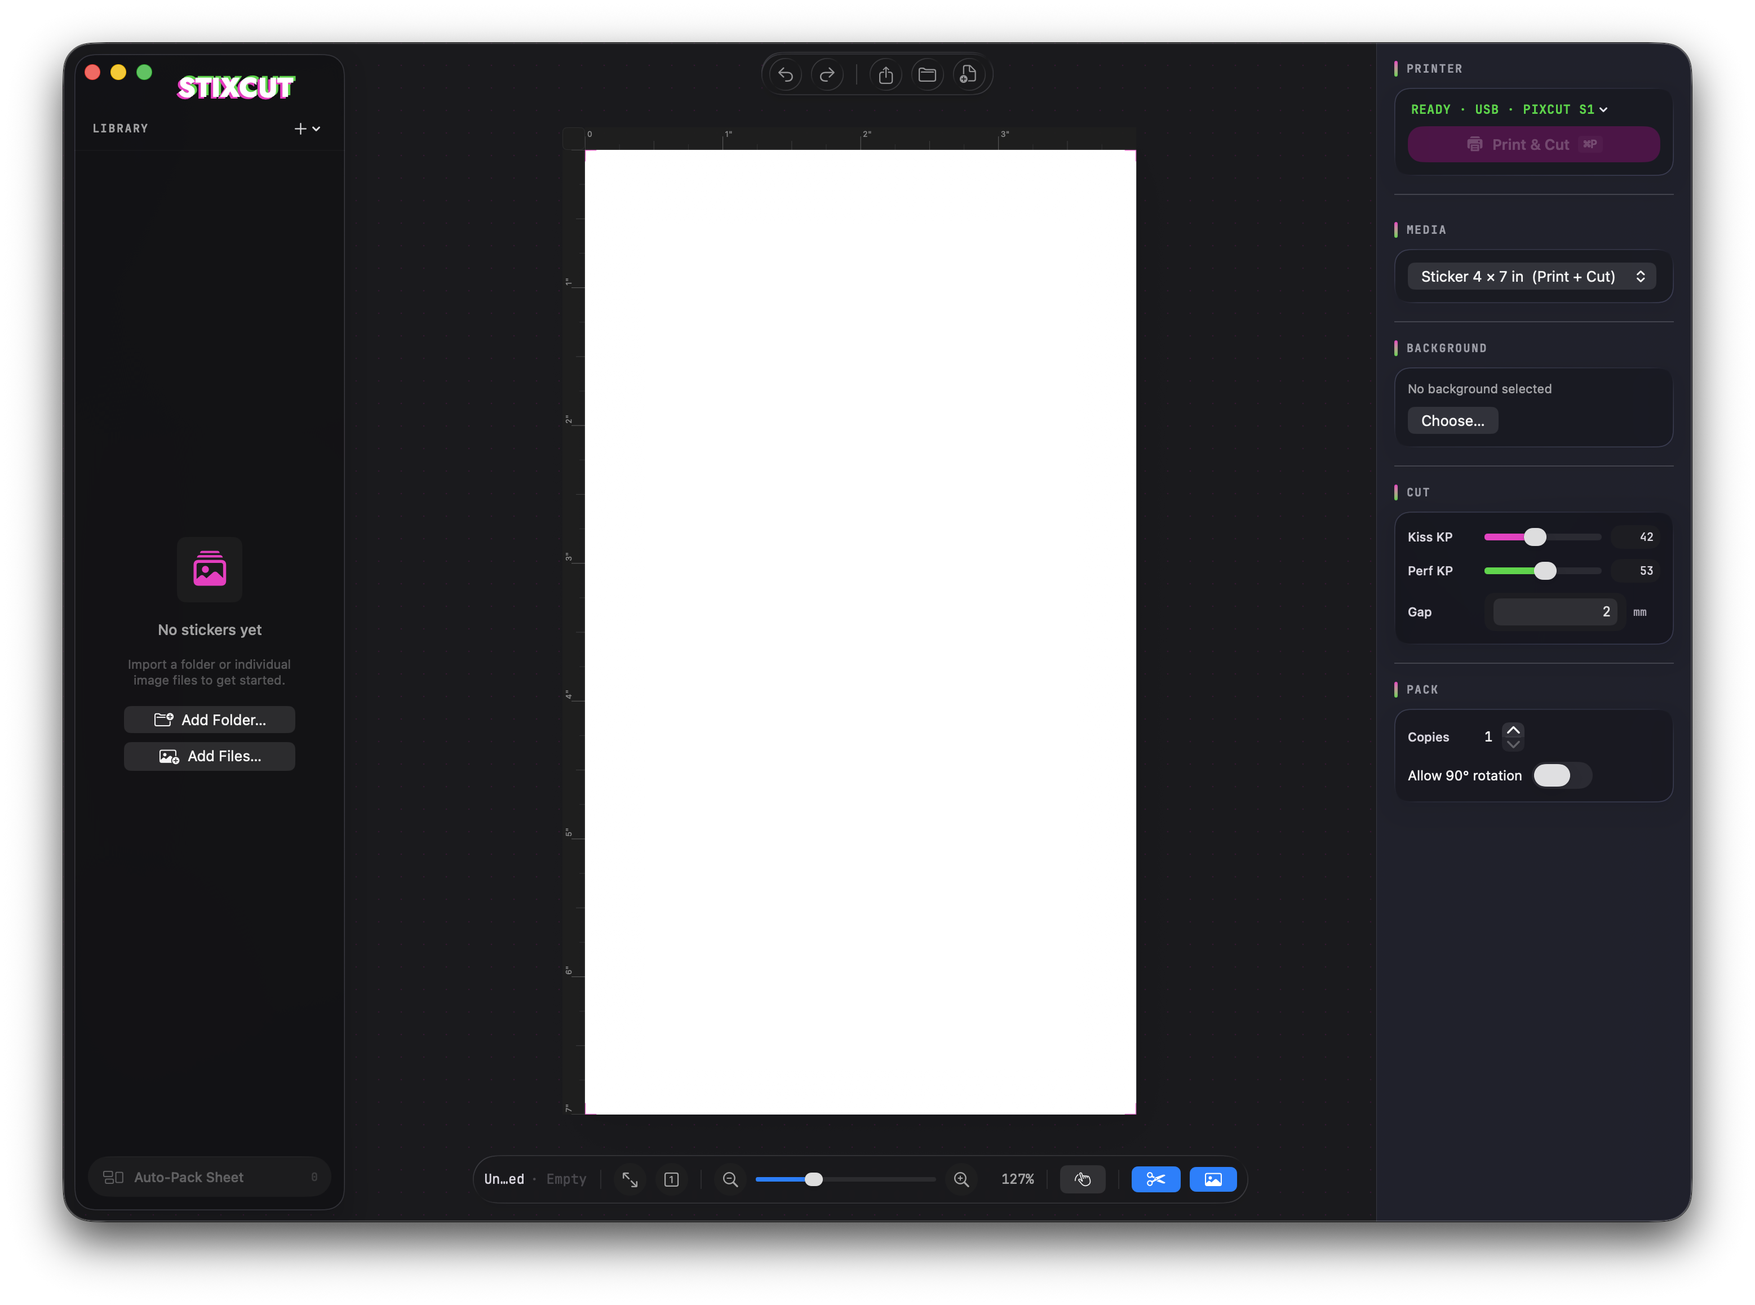Click the Redo icon in the top toolbar
1755x1305 pixels.
click(827, 73)
